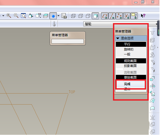Toggle shaded display mode
The height and width of the screenshot is (135, 160).
coord(95,16)
